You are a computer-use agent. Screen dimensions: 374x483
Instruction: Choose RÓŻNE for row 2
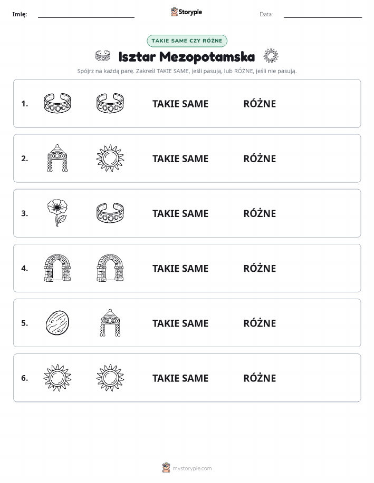coord(260,159)
